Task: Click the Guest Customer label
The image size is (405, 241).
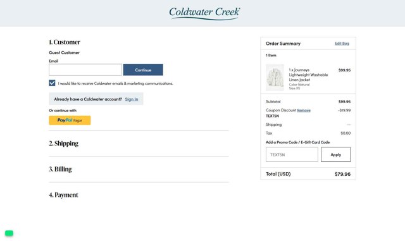Action: tap(65, 53)
